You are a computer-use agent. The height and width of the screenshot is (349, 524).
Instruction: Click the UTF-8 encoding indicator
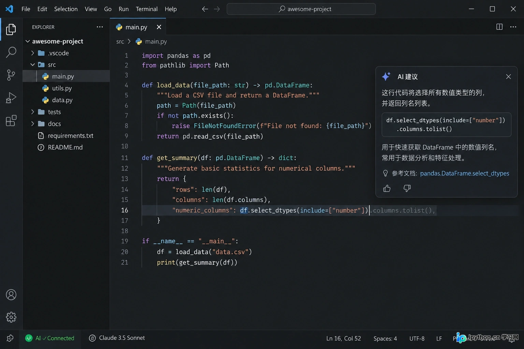(417, 338)
